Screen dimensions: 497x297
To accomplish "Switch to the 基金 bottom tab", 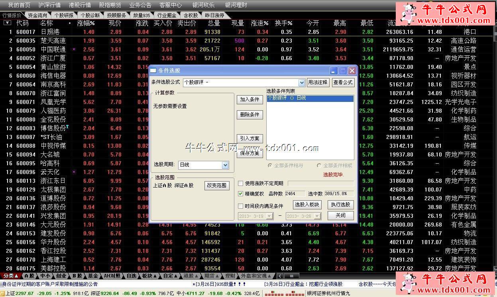I will pyautogui.click(x=92, y=276).
